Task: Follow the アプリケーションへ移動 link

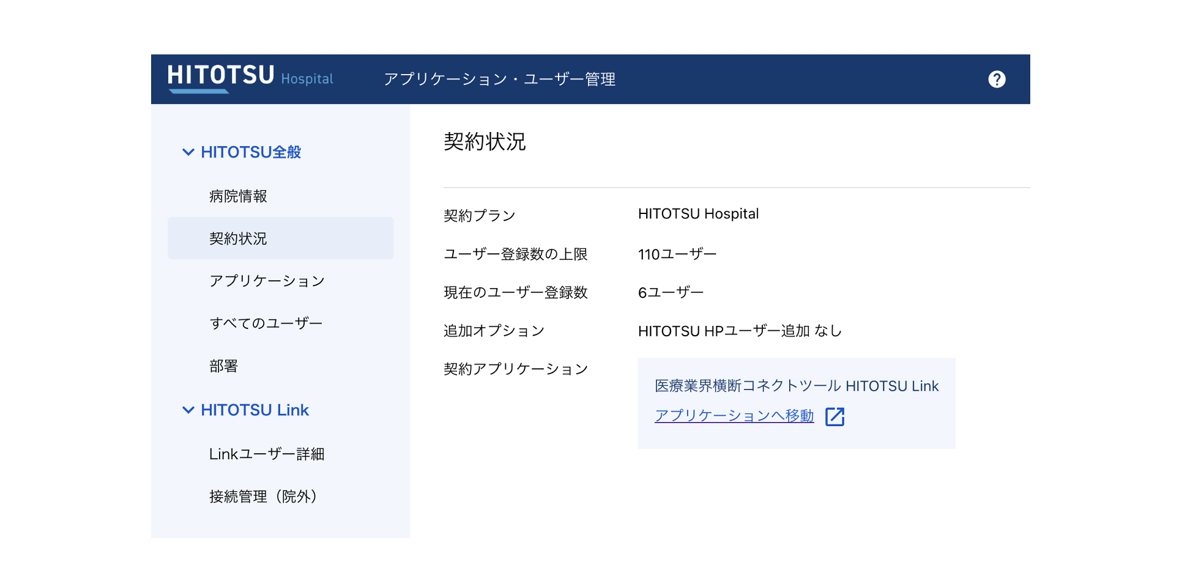Action: (x=734, y=416)
